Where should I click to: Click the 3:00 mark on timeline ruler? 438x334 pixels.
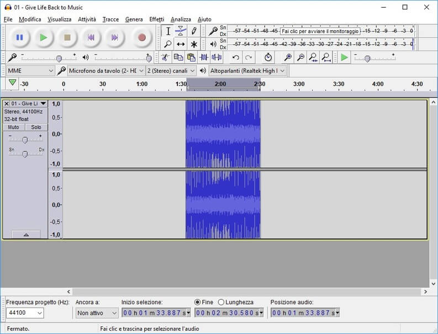point(299,84)
